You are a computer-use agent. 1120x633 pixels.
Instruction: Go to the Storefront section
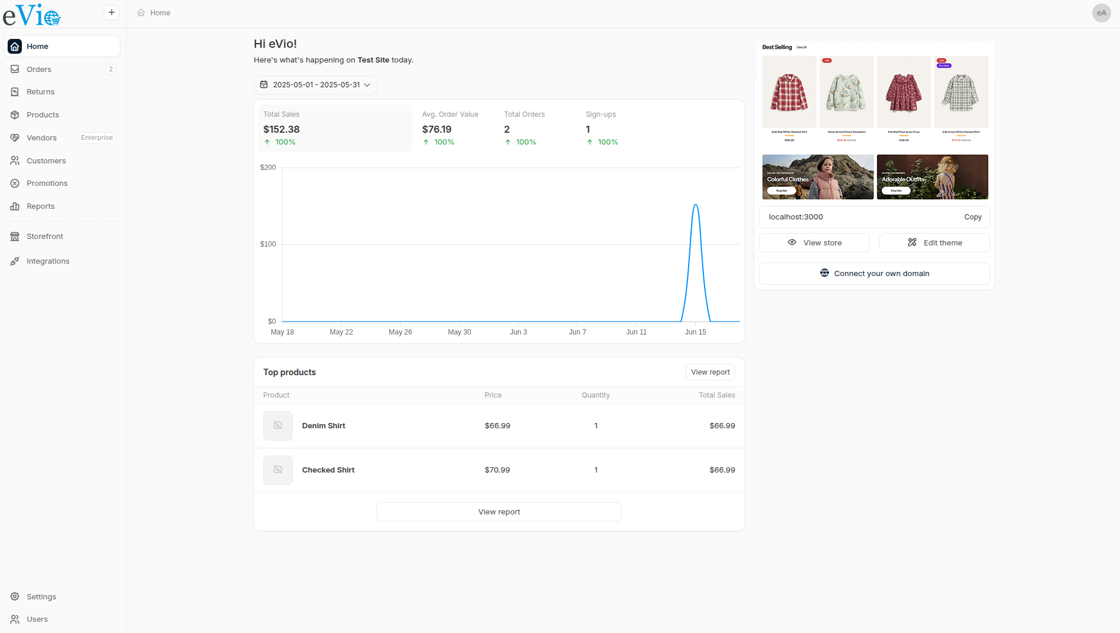click(45, 237)
